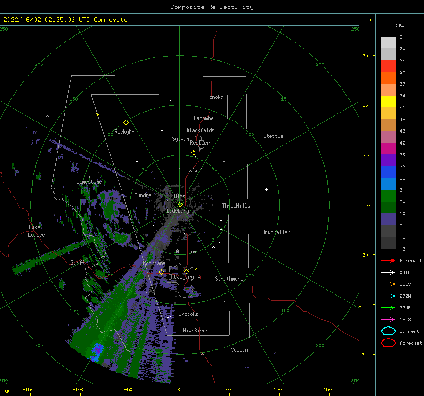
Task: Select the purple 39–36 dBZ swatch
Action: [x=388, y=161]
